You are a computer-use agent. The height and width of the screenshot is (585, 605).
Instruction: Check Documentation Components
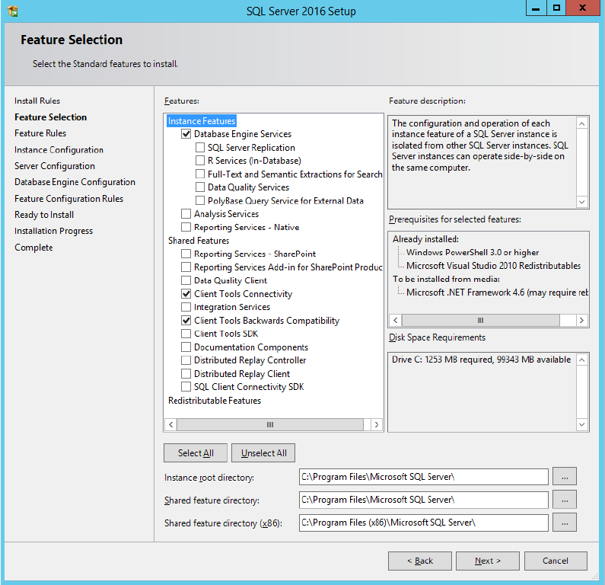click(x=186, y=347)
